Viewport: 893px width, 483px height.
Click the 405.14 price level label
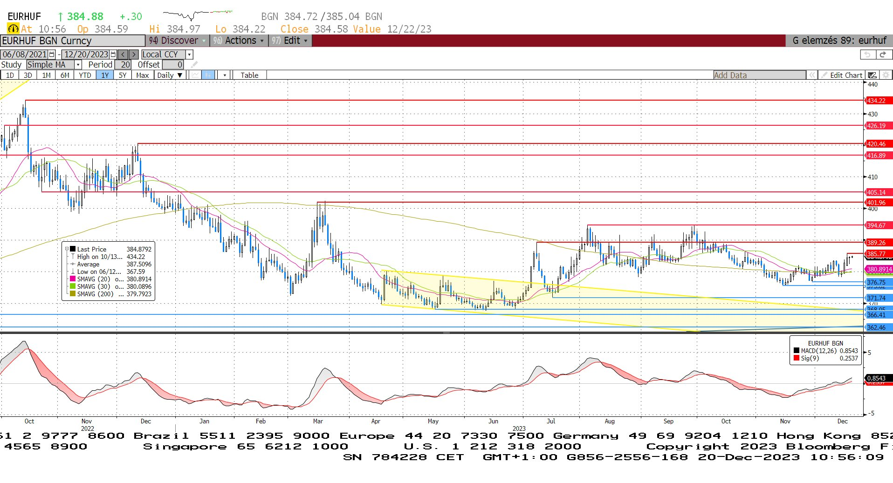[878, 192]
